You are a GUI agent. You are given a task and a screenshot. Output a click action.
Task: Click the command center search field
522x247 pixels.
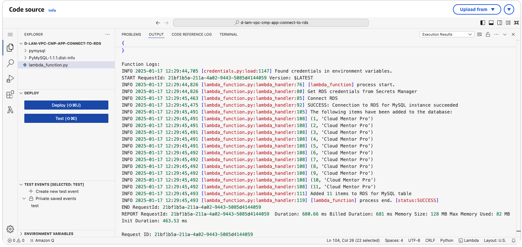tap(271, 23)
